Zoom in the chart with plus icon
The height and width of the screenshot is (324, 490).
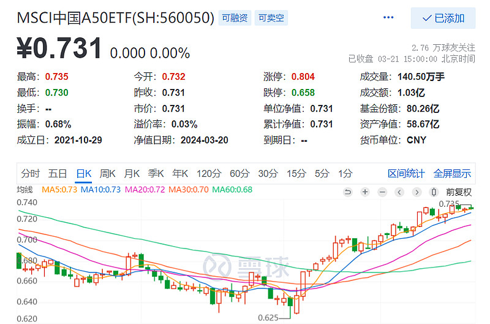[x=364, y=192]
